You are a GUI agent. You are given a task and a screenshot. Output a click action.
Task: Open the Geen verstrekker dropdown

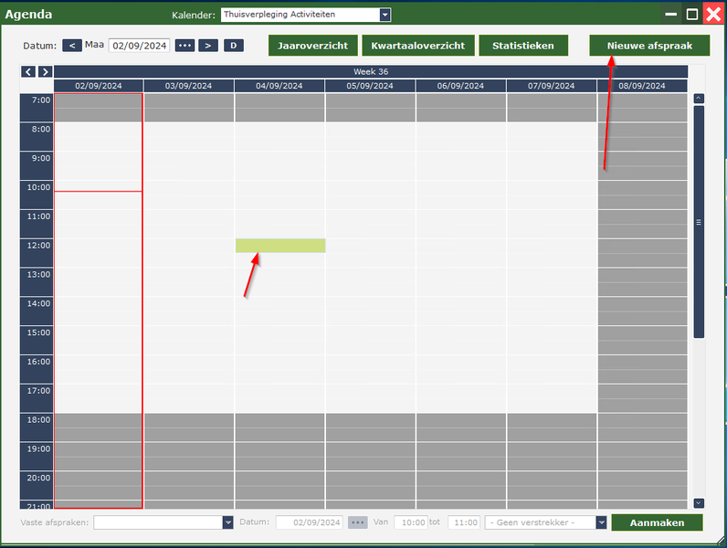(601, 522)
